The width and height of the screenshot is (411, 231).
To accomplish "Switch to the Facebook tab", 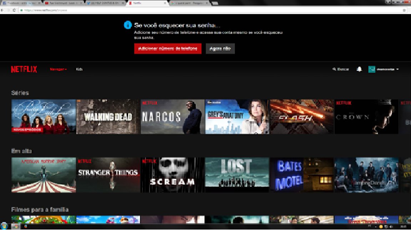I will click(21, 3).
